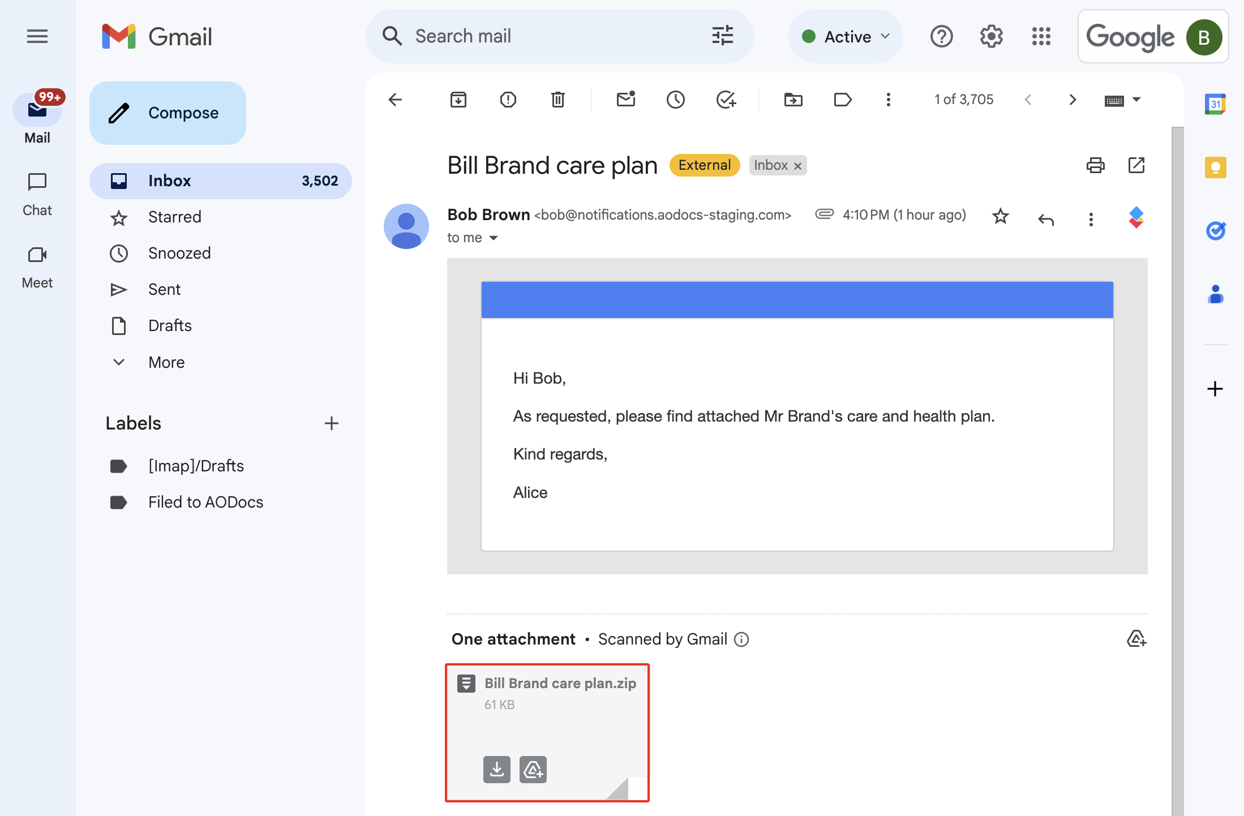Go to the older email arrow

point(1073,100)
